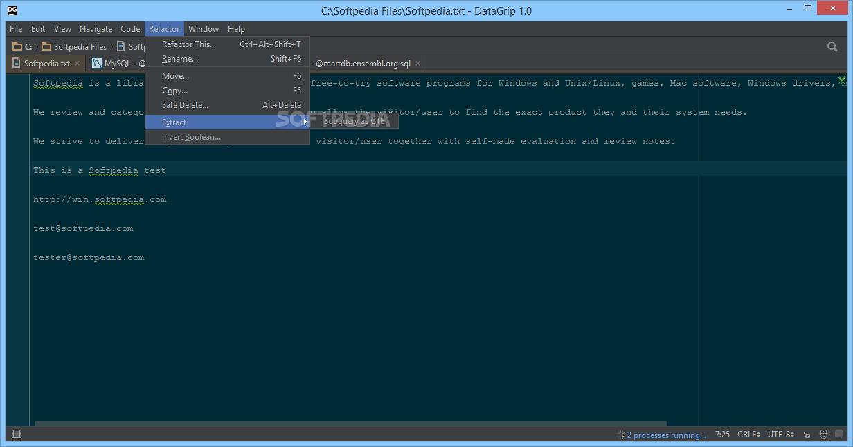Open the View menu
The width and height of the screenshot is (853, 447).
[x=62, y=29]
